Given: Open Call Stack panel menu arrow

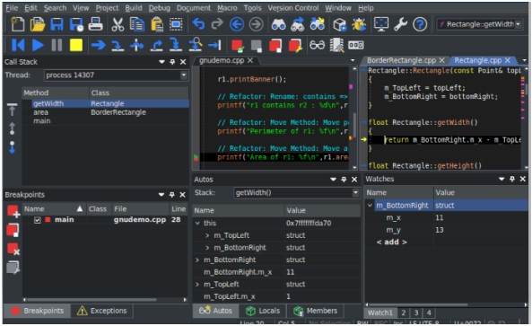Looking at the screenshot, I should click(x=161, y=62).
